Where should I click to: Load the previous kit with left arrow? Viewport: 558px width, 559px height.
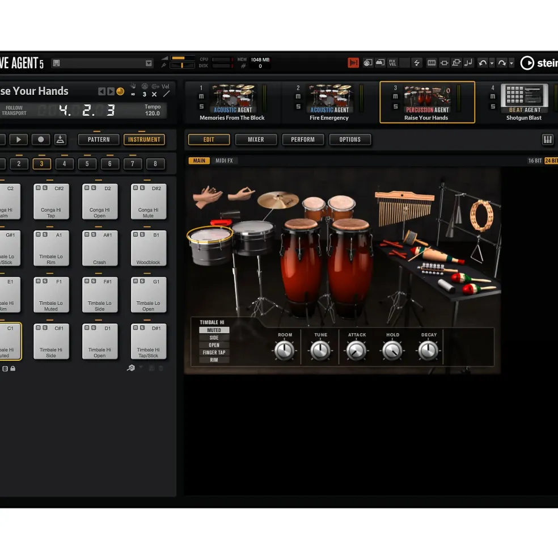(x=102, y=91)
